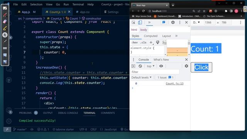
Task: Open the DEBUG CONSOLE panel tab
Action: [68, 113]
